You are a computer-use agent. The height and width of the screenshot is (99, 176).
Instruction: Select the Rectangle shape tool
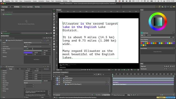pos(54,28)
